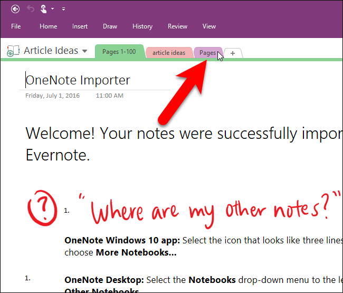Click the Undo icon
Screen dimensions: 343x293
click(31, 9)
